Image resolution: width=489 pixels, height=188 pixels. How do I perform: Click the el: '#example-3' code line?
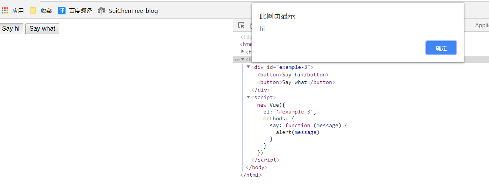[x=289, y=112]
